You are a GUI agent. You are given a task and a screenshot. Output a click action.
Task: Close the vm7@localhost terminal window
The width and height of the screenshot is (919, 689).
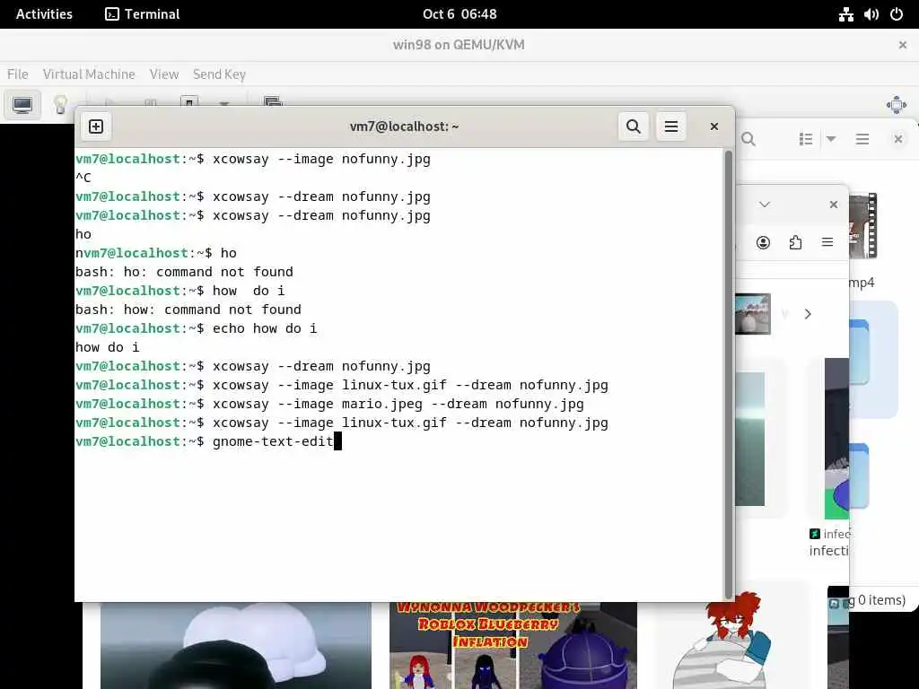713,126
